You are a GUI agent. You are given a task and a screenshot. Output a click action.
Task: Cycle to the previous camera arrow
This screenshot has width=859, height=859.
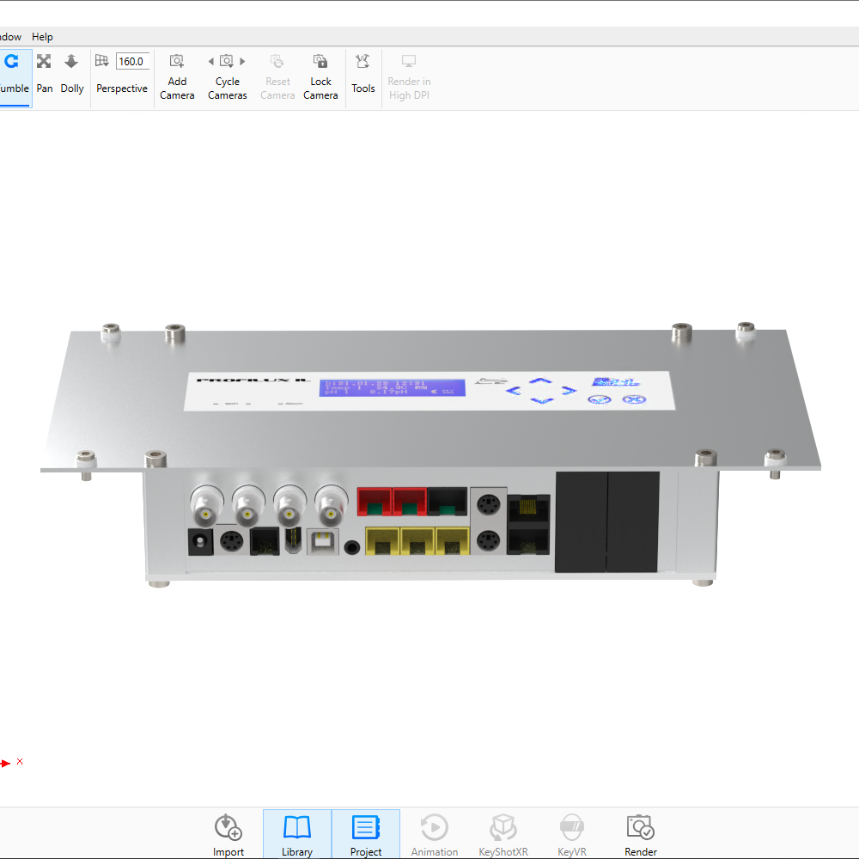click(211, 61)
